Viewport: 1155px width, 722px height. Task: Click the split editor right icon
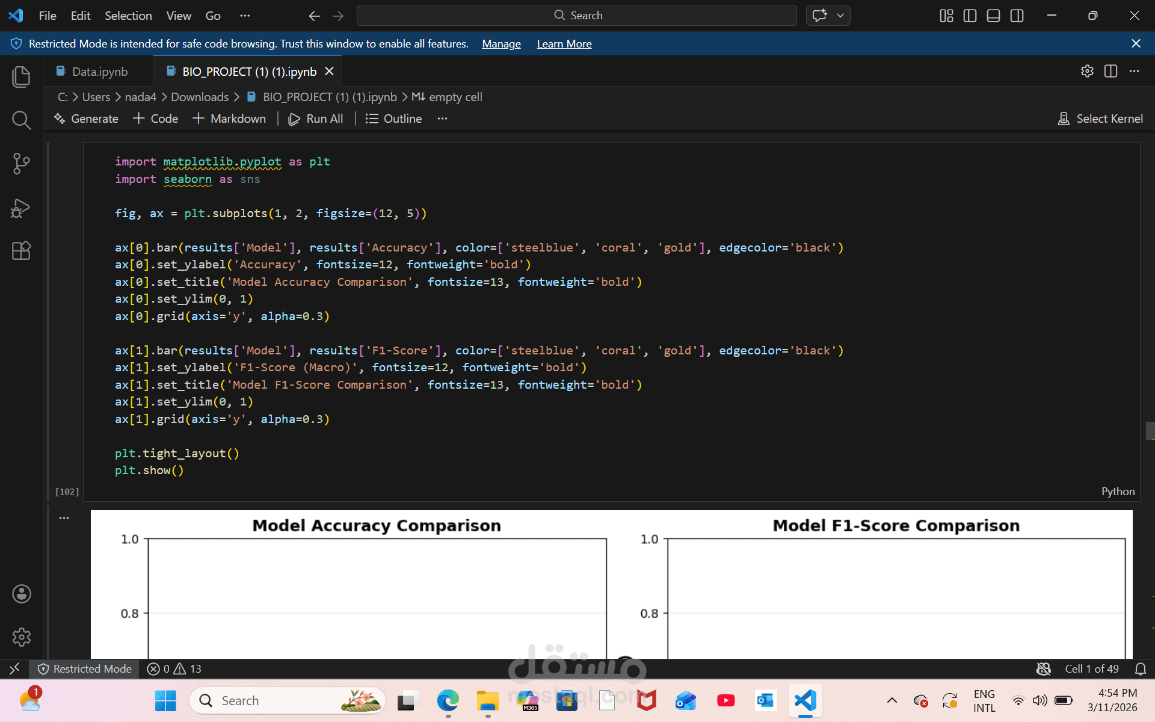click(1110, 71)
